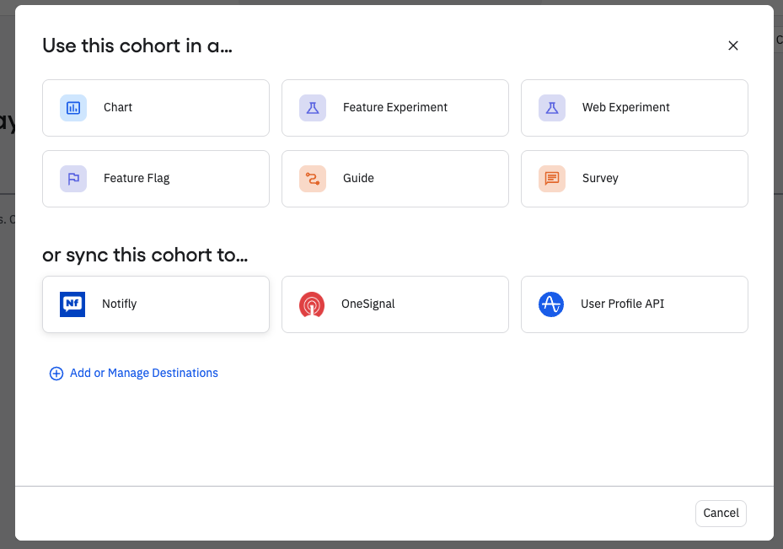Pick the Web Experiment label
Image resolution: width=783 pixels, height=549 pixels.
point(625,107)
